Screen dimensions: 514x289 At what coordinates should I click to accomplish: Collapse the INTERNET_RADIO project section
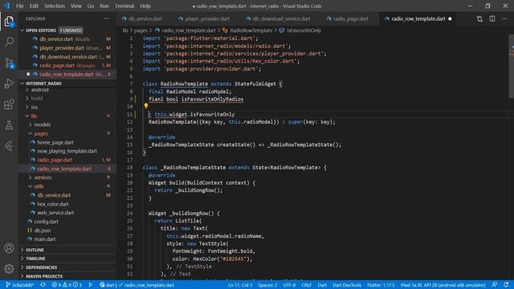(43, 83)
